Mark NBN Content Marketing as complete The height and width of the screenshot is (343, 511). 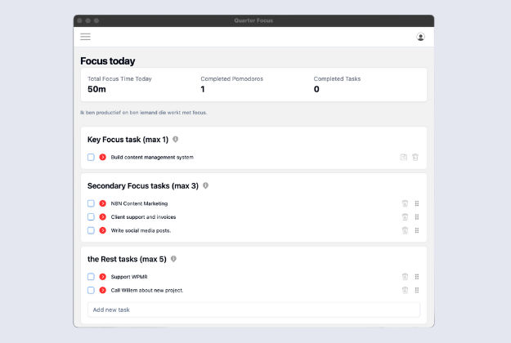(91, 203)
